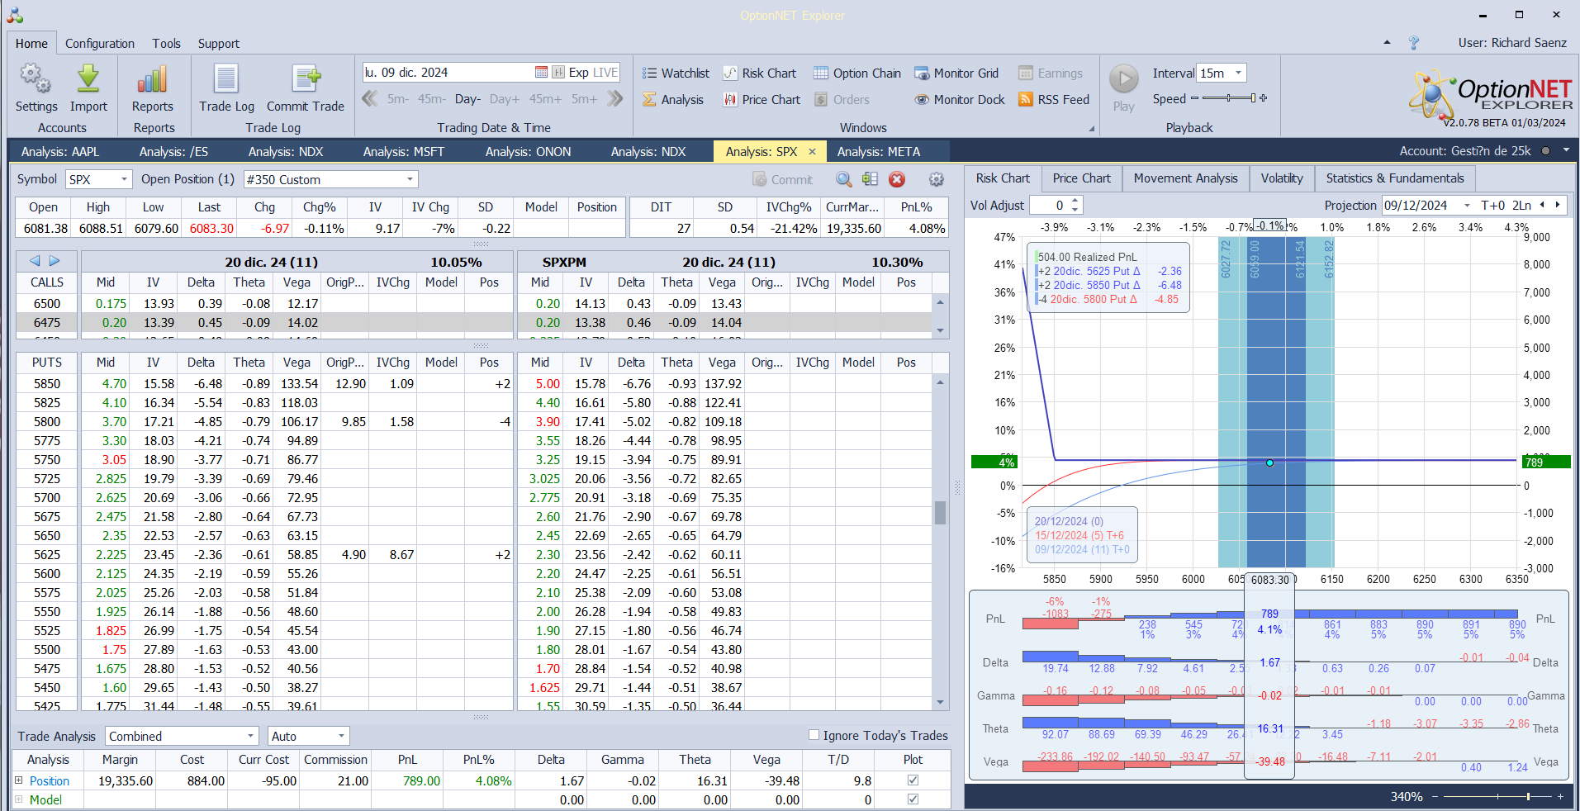Close the Analysis: SPX tab

click(812, 152)
